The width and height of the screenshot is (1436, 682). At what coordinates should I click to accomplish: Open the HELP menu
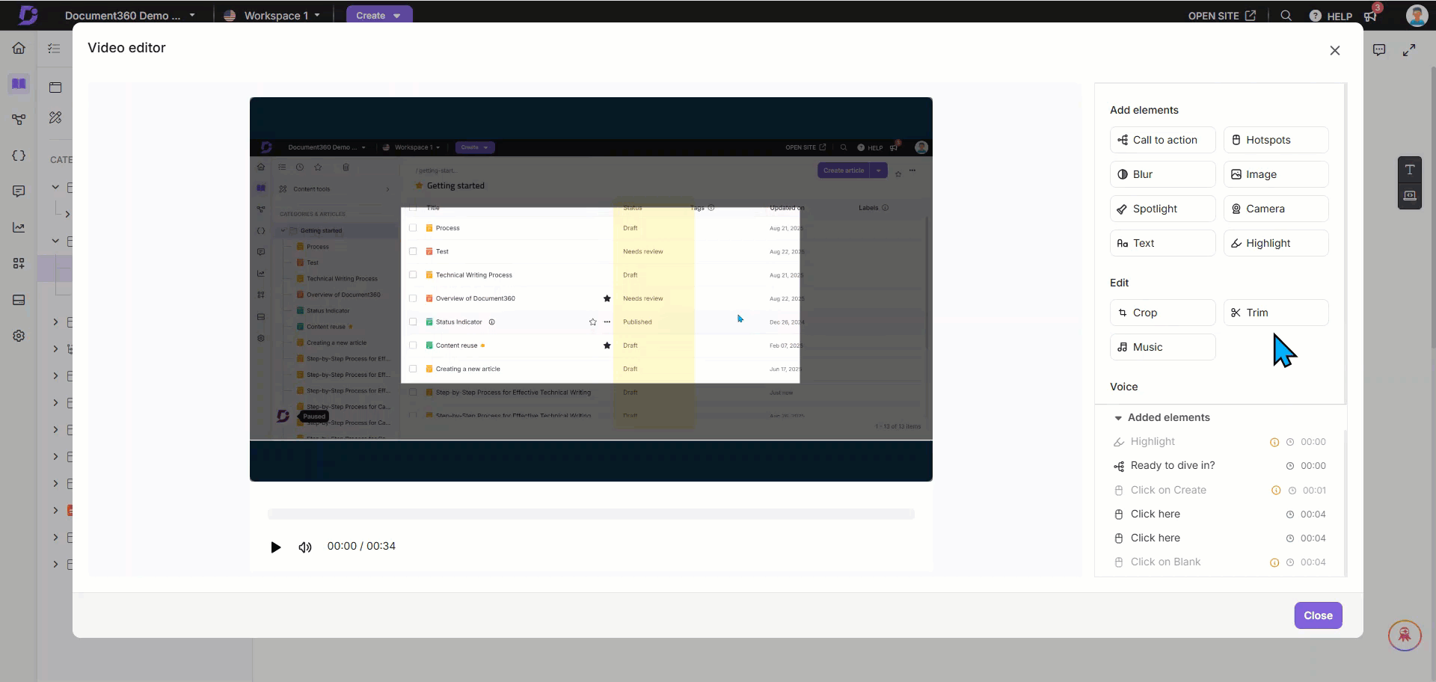coord(1331,16)
